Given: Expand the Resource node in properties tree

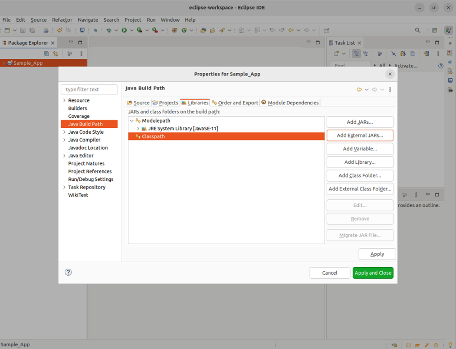Looking at the screenshot, I should (x=64, y=100).
